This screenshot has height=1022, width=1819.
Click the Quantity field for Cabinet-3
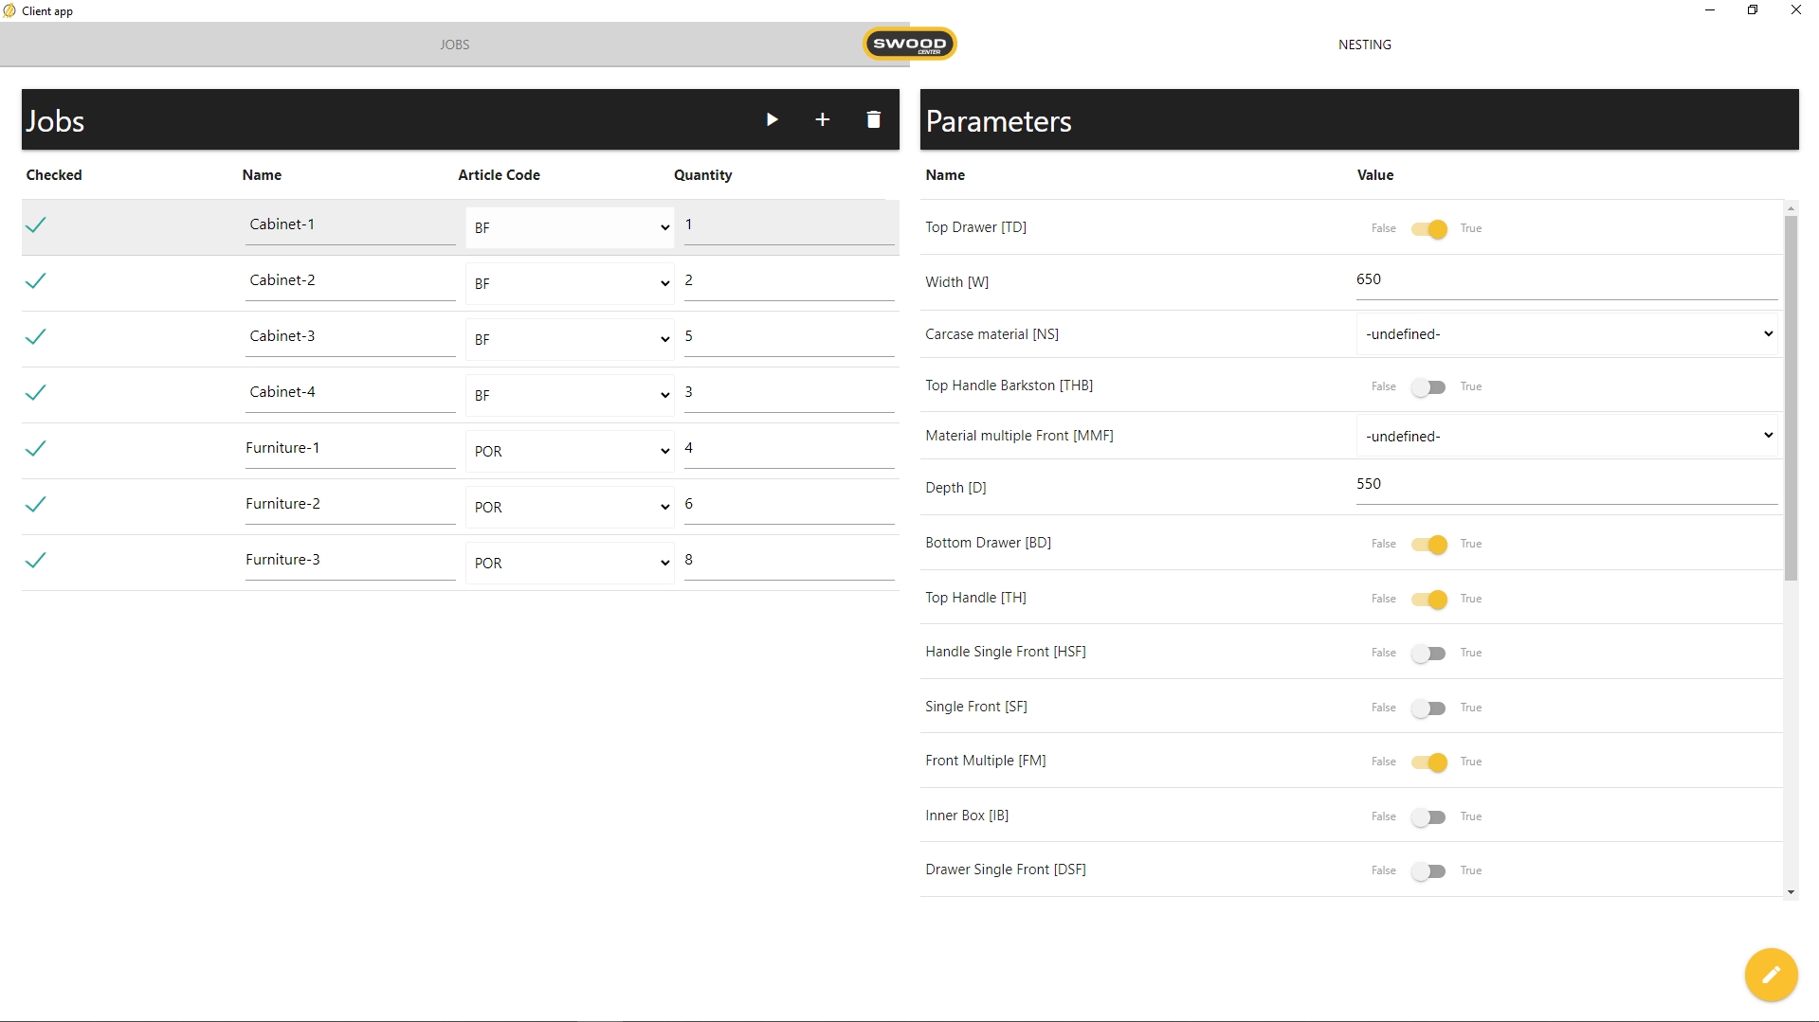click(x=789, y=337)
